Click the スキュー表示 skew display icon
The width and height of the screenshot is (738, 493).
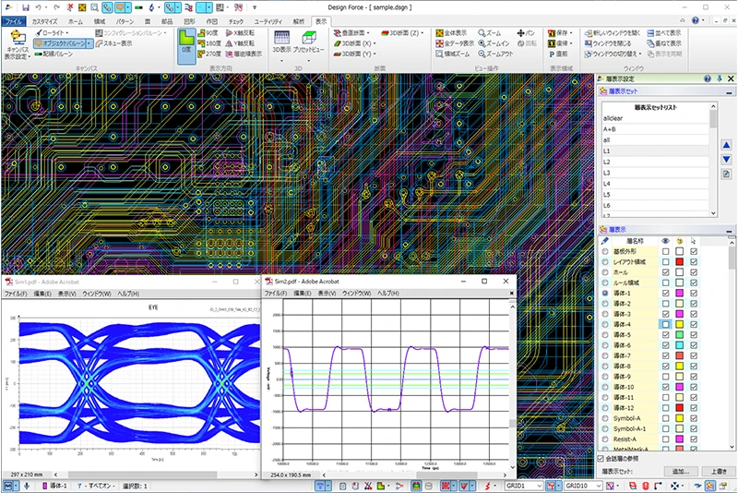coord(113,43)
